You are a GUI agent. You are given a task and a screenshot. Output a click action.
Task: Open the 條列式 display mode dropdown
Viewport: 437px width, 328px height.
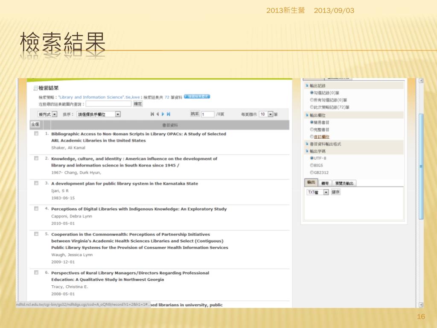pyautogui.click(x=47, y=114)
